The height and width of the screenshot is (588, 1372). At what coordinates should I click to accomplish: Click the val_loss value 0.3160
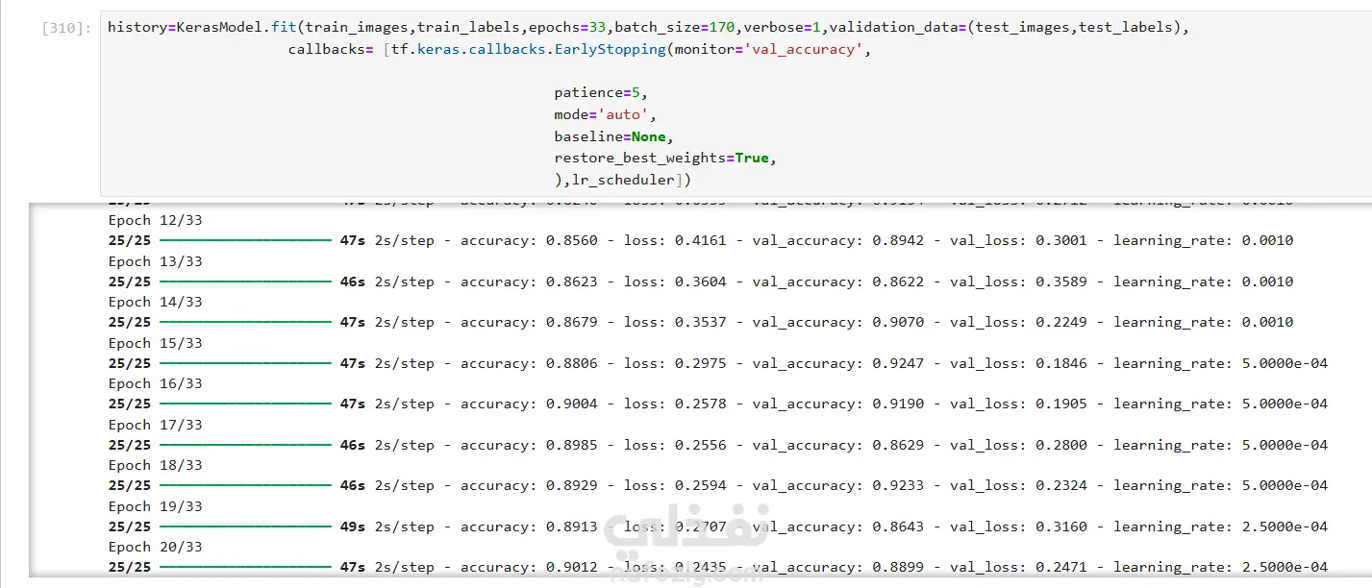[x=1060, y=527]
